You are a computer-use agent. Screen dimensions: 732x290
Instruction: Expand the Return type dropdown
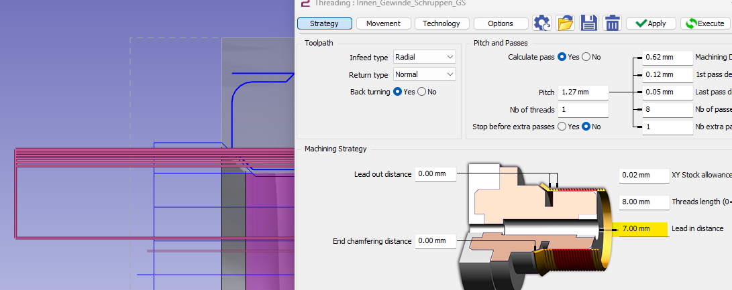tap(424, 74)
